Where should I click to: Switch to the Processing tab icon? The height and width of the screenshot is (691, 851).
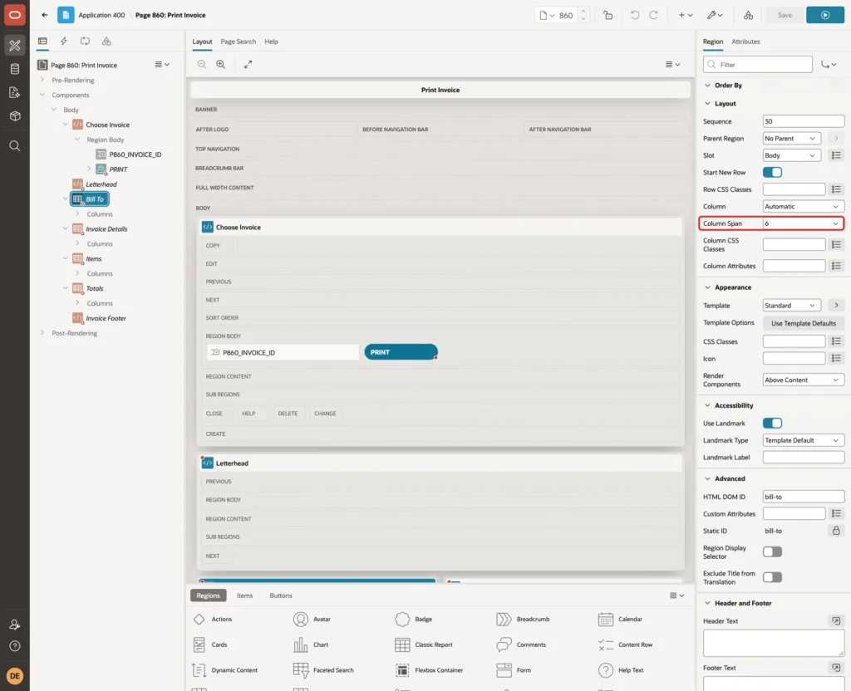click(86, 42)
